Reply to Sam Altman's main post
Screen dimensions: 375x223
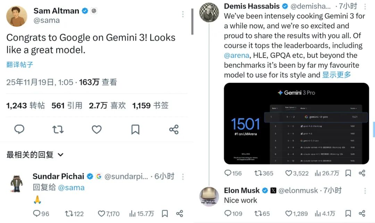pyautogui.click(x=19, y=129)
